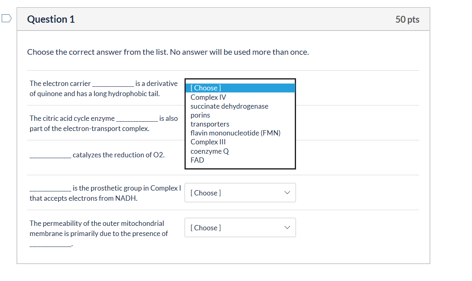Click the electron carrier quinone question text
The height and width of the screenshot is (281, 472).
103,88
